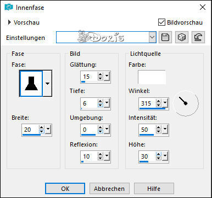Expand the Vorschau disclosure triangle
Viewport: 212px width, 198px height.
point(9,22)
